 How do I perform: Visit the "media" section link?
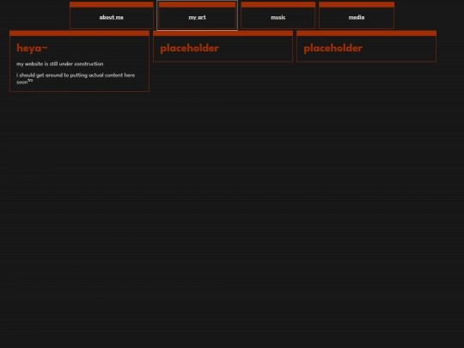357,17
